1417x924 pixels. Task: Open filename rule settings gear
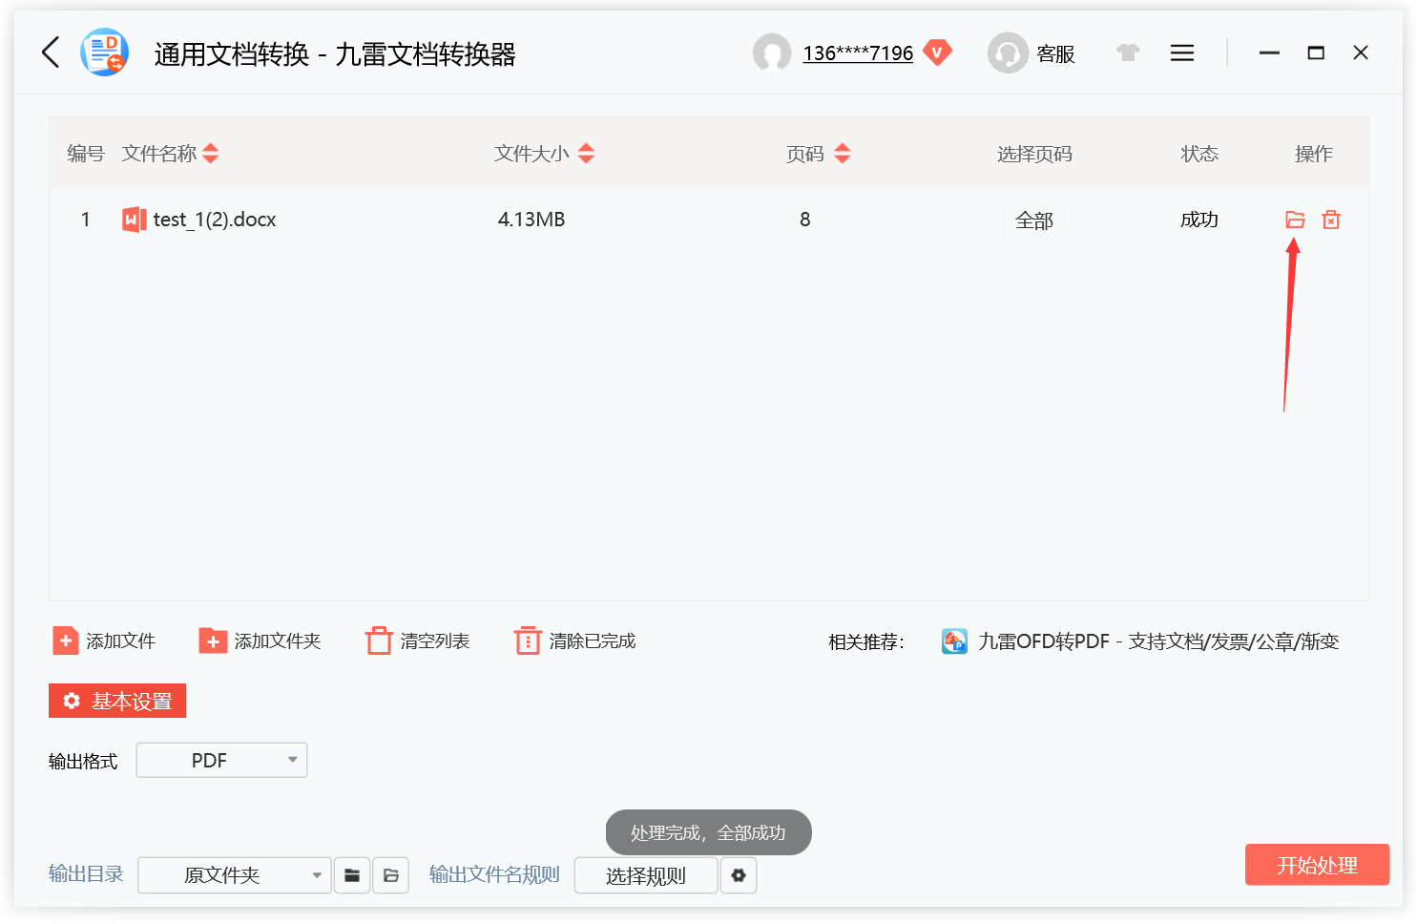739,875
